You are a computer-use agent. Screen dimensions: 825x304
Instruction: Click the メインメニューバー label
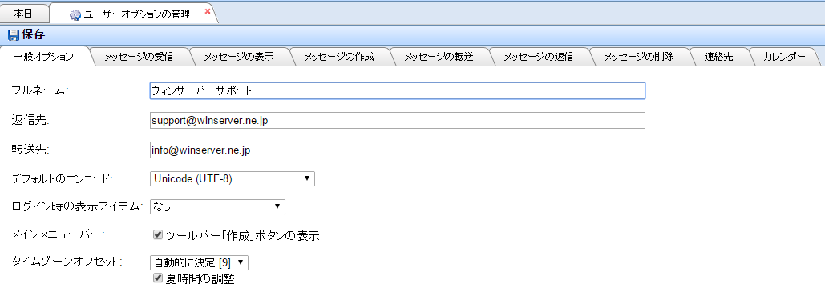(58, 234)
